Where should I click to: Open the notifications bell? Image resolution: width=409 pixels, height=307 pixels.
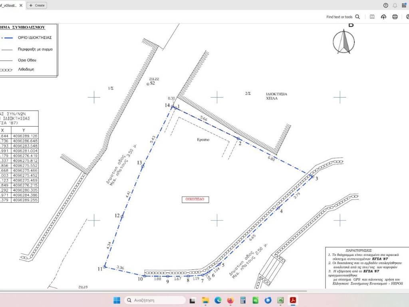coord(395,5)
